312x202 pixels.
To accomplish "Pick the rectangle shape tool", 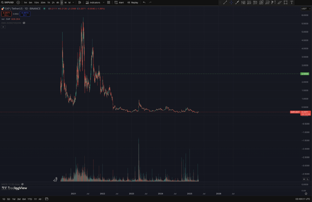I will [285, 2].
